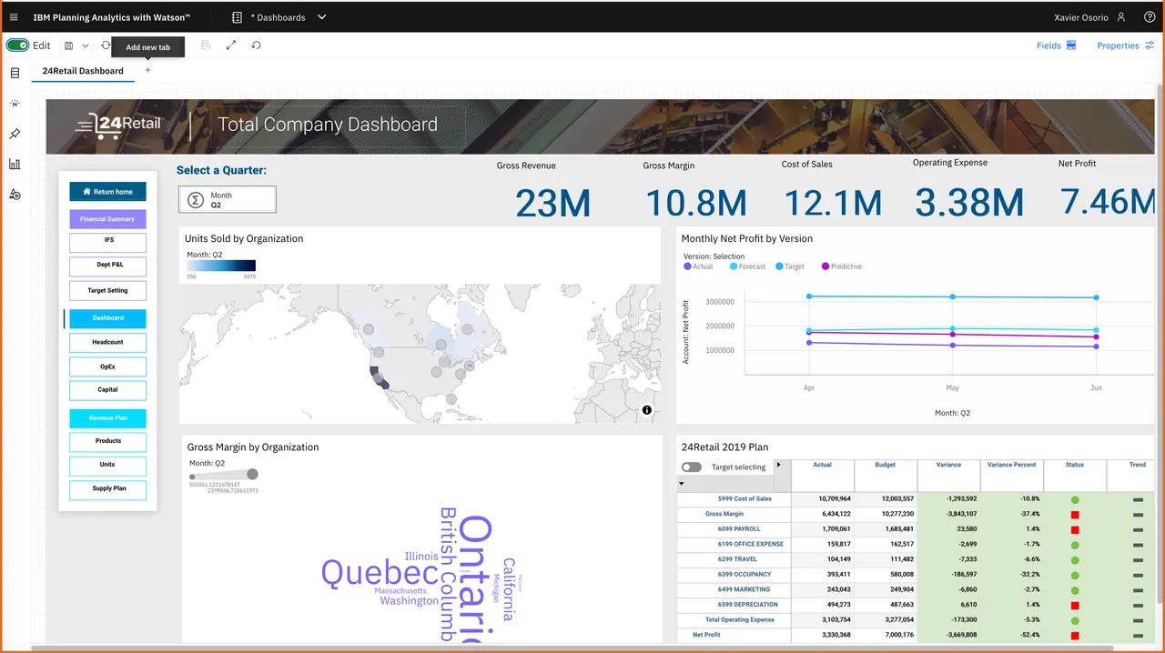
Task: Click Total Company Dashboard title box
Action: (x=337, y=126)
